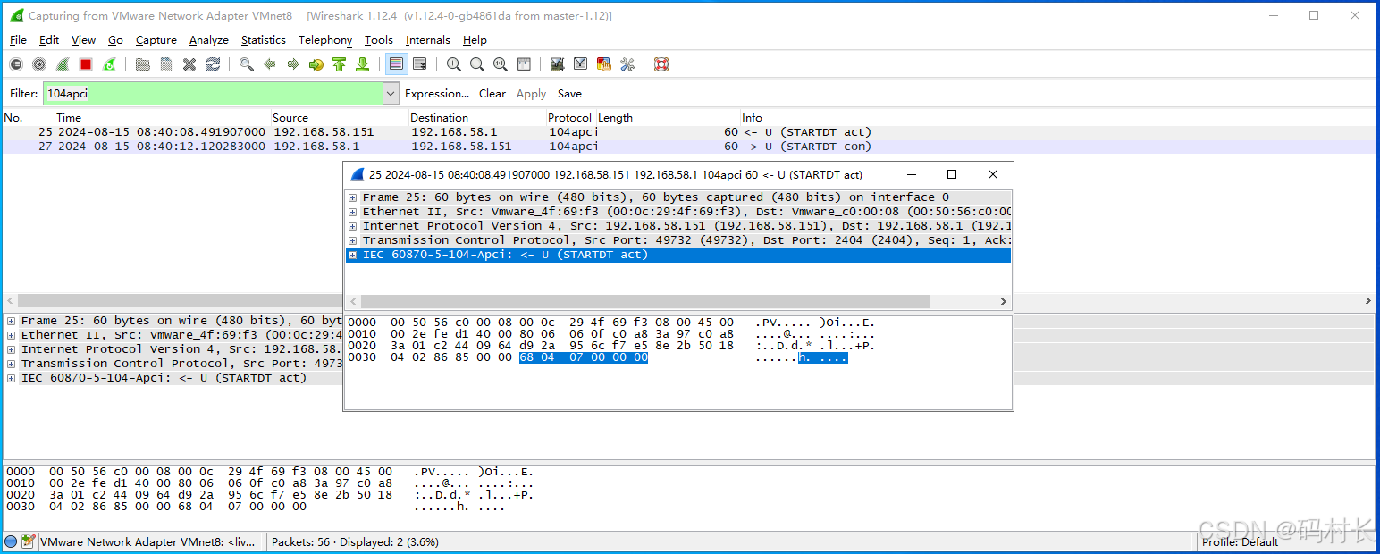Image resolution: width=1380 pixels, height=554 pixels.
Task: Expand IEC 60870-5-104-Apci in main details pane
Action: pos(12,378)
